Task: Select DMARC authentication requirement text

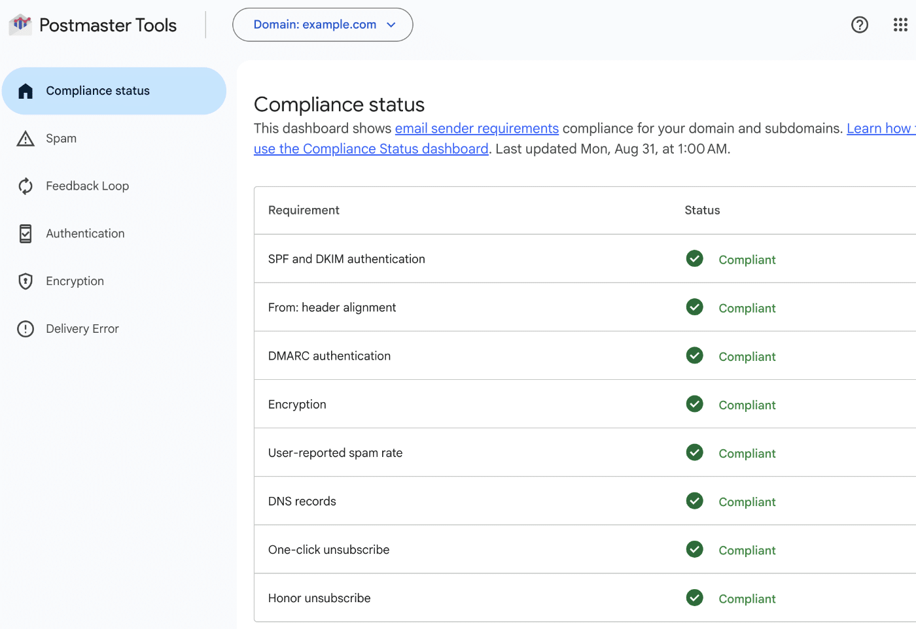Action: pos(329,356)
